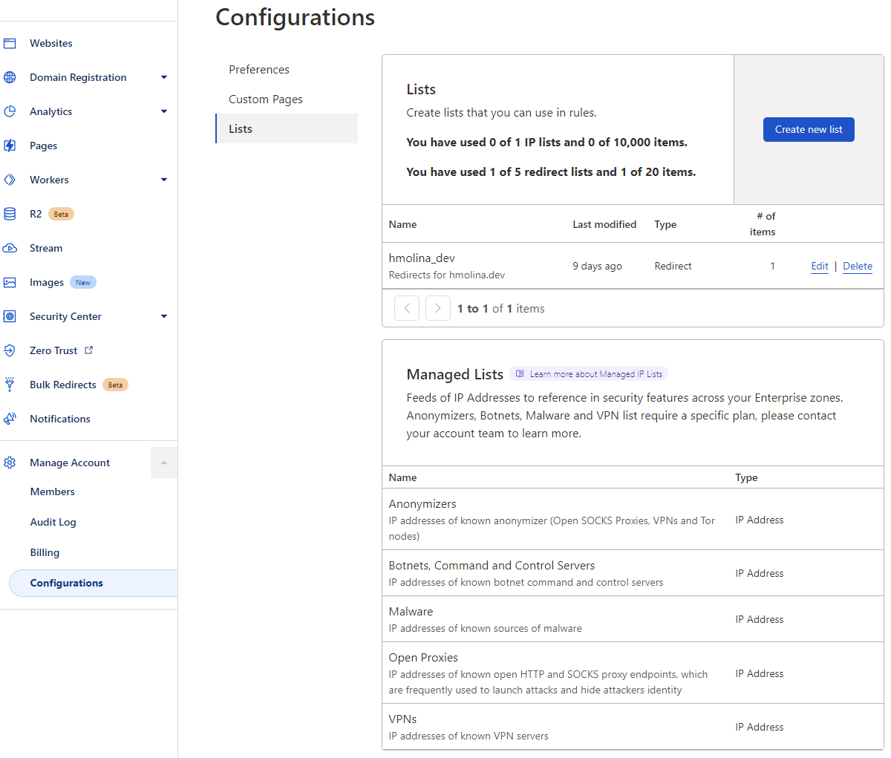Open the Audit Log page

pos(53,522)
